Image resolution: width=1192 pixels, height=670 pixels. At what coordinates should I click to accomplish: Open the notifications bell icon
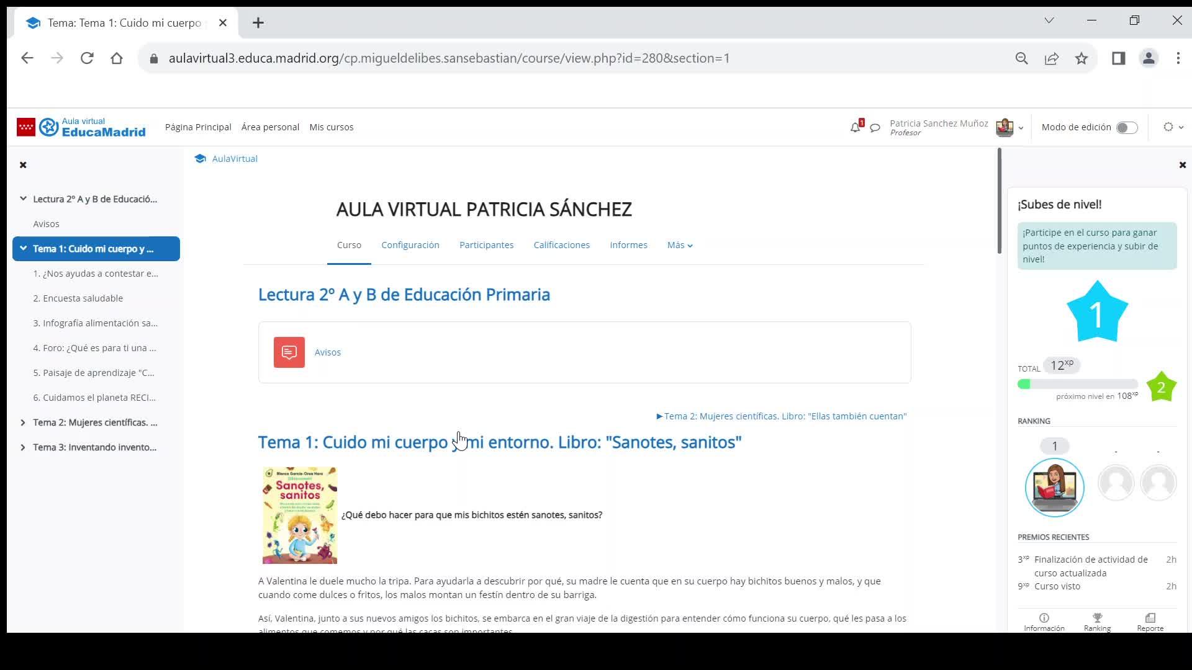click(856, 128)
